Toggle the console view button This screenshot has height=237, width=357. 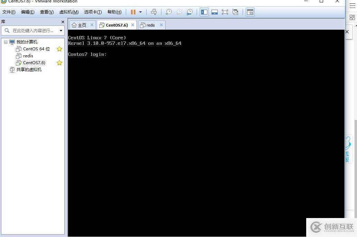(250, 12)
